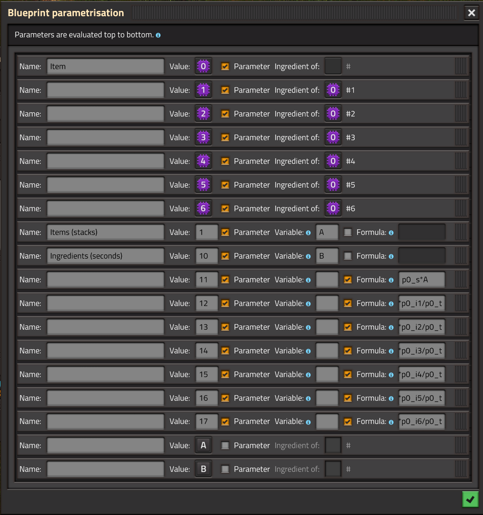Viewport: 483px width, 515px height.
Task: Grab the drag handle of the Item row
Action: click(461, 66)
